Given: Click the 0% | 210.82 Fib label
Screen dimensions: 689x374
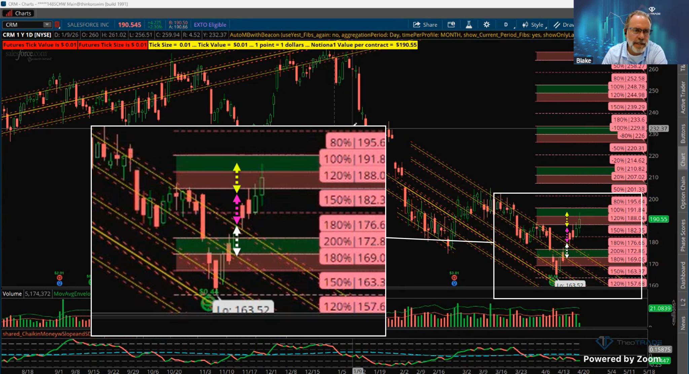Looking at the screenshot, I should [630, 169].
